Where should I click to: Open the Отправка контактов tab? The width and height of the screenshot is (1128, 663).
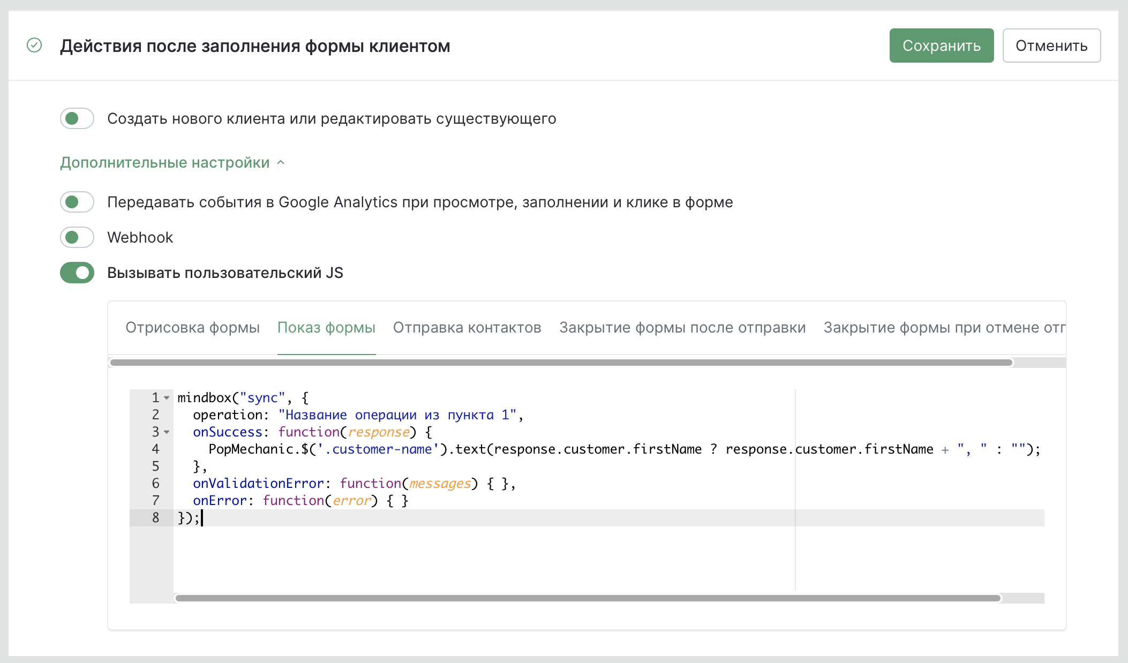[x=467, y=327]
